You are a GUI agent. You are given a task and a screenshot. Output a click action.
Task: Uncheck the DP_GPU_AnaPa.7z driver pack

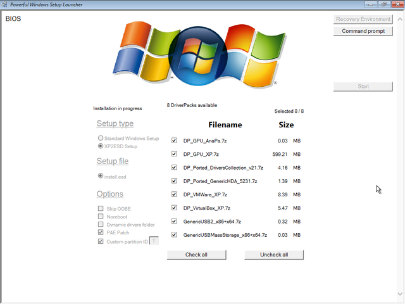click(x=174, y=140)
